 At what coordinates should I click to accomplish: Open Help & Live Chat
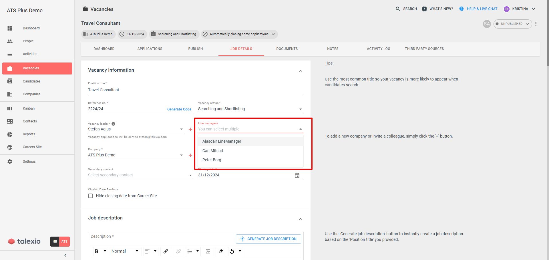[x=478, y=9]
